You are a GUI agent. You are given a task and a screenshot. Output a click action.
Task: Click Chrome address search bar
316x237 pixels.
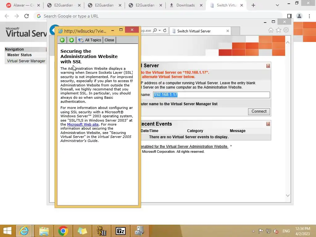coord(158,16)
